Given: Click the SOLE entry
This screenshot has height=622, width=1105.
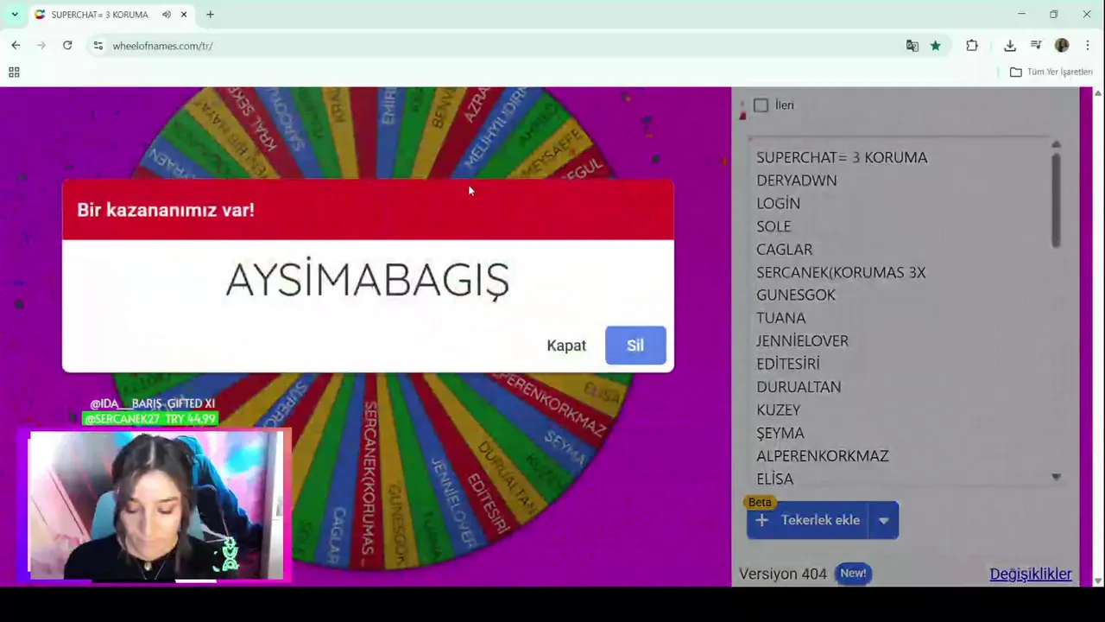Looking at the screenshot, I should [x=773, y=226].
